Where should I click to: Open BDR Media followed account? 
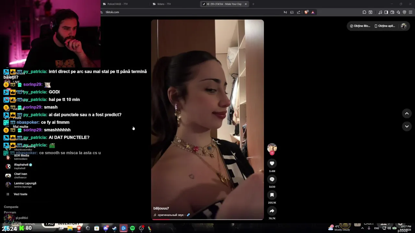[x=21, y=157]
